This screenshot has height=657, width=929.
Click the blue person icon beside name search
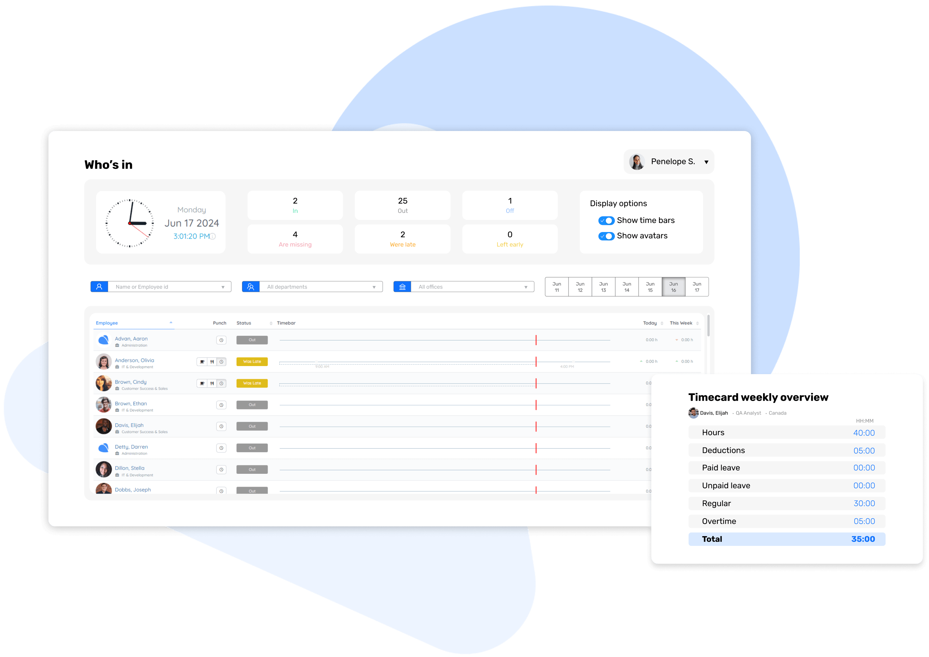coord(99,287)
